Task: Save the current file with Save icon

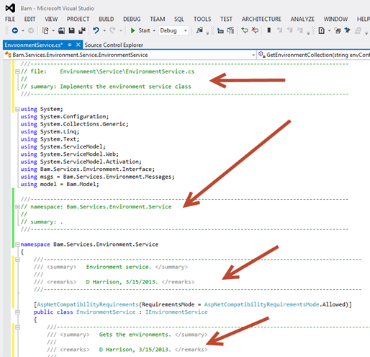Action: [x=71, y=30]
